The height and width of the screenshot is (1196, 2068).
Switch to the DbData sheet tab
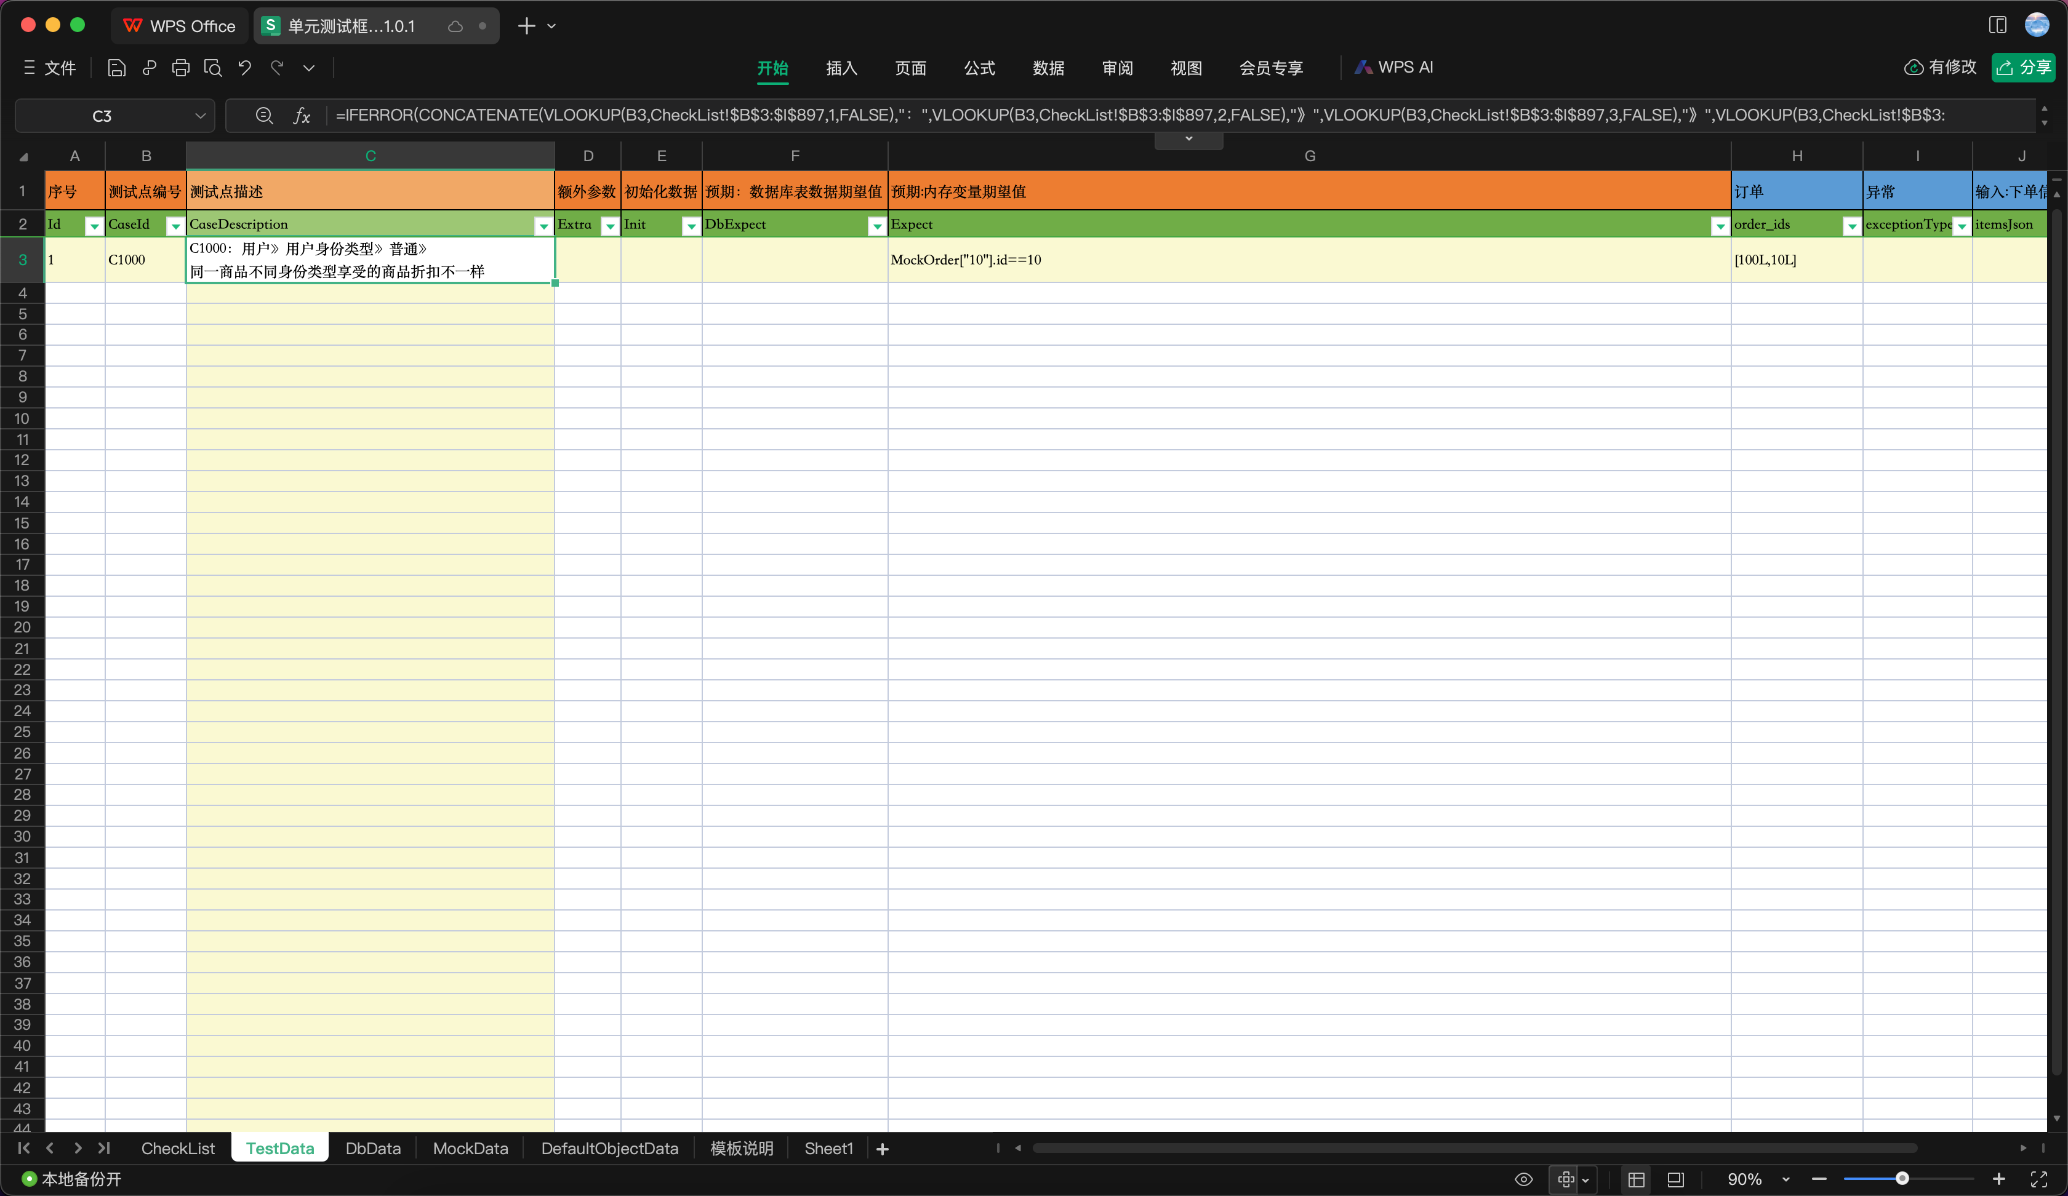372,1149
